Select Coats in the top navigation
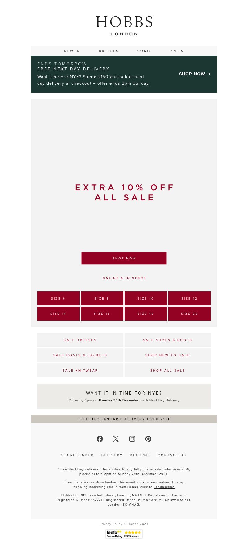Viewport: 248px width, 546px height. [x=144, y=51]
